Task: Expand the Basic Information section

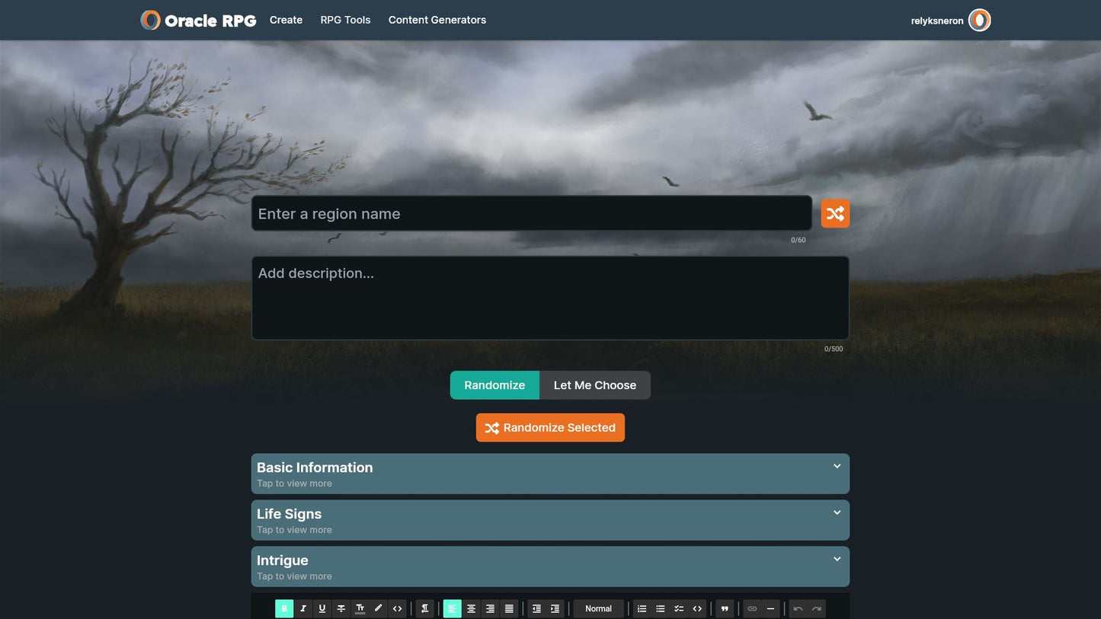Action: (549, 474)
